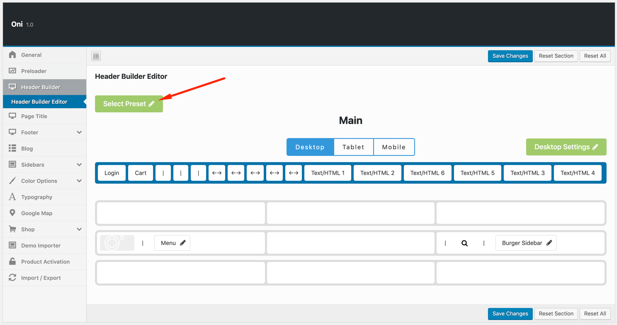Screen dimensions: 617x325
Task: Expand the Color Options section
Action: (x=79, y=181)
